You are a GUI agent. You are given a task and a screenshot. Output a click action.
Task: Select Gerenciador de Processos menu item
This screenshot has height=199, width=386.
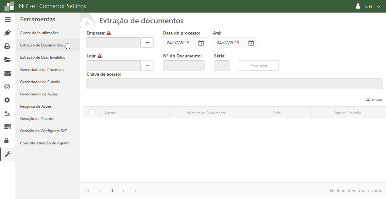(42, 70)
